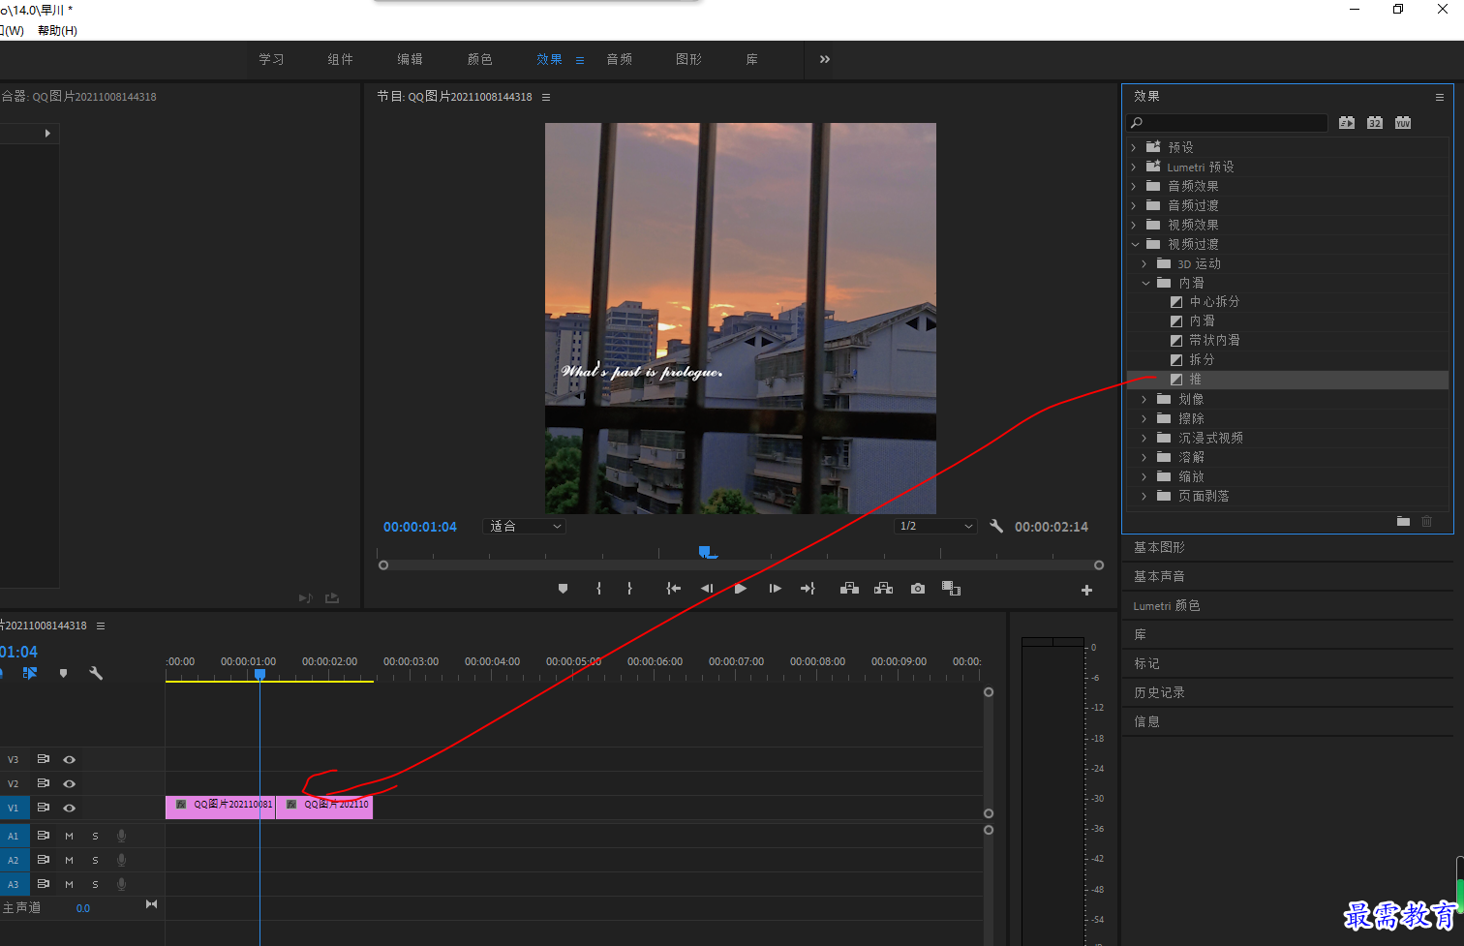The height and width of the screenshot is (946, 1464).
Task: Open timeline display settings wrench
Action: [x=96, y=673]
